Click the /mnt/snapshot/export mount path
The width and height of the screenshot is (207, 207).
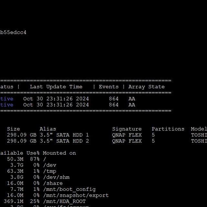click(76, 195)
